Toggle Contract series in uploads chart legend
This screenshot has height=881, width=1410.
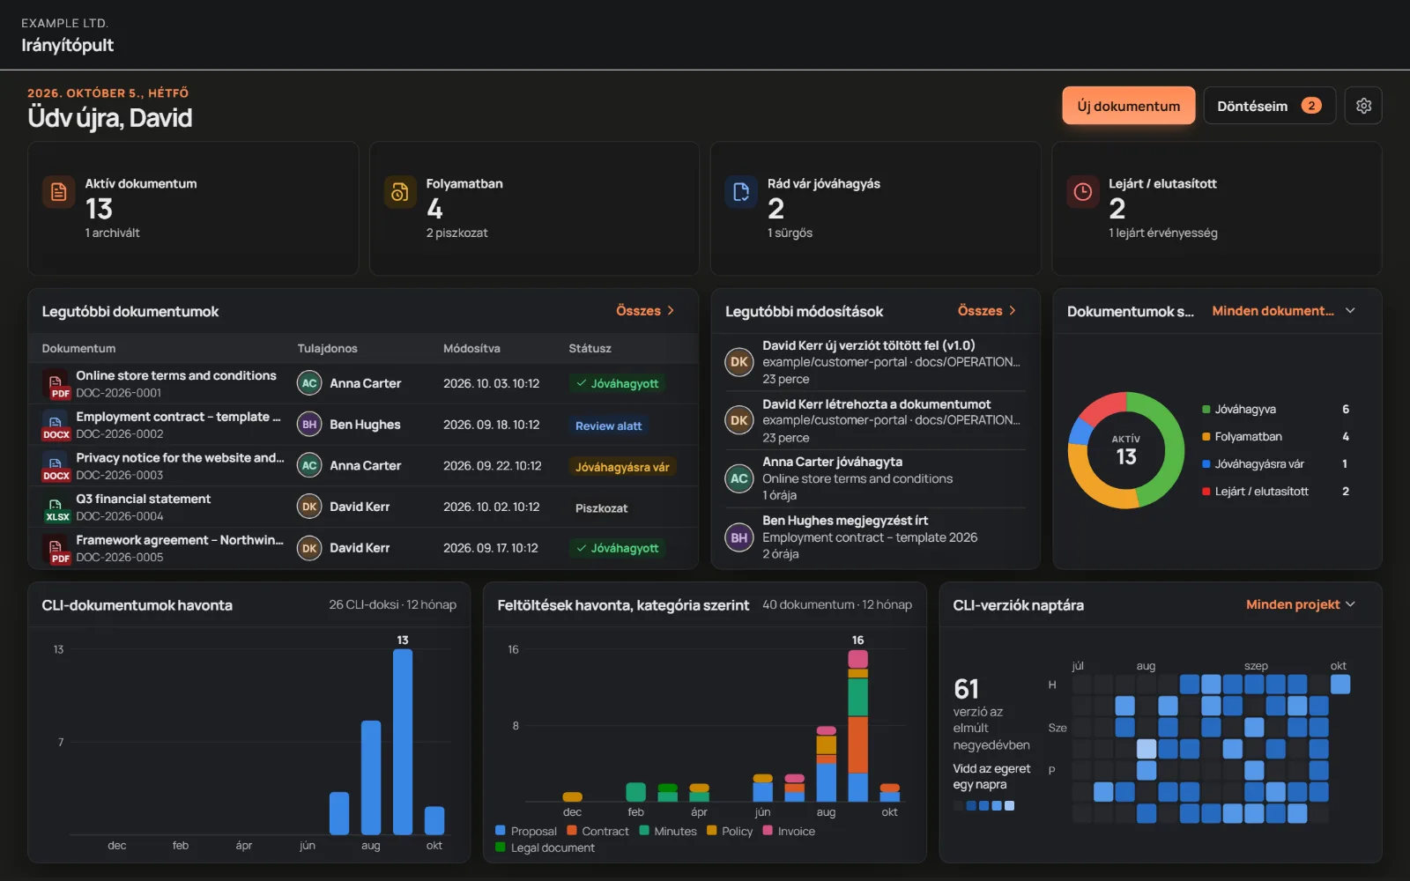[597, 831]
